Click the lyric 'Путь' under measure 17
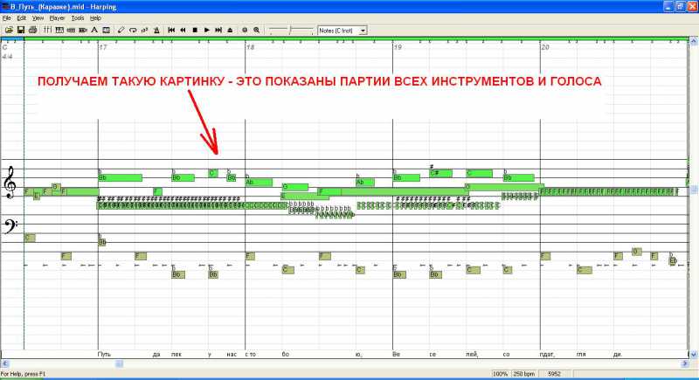This screenshot has height=380, width=699. coord(104,355)
